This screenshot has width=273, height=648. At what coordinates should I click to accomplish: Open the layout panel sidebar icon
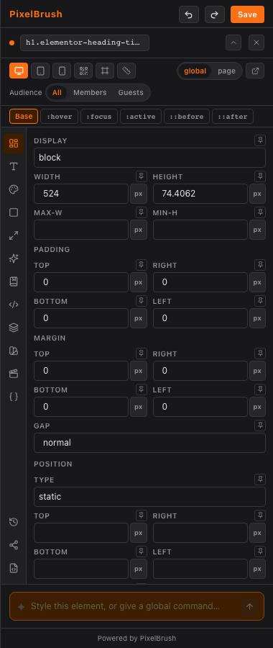[x=14, y=143]
